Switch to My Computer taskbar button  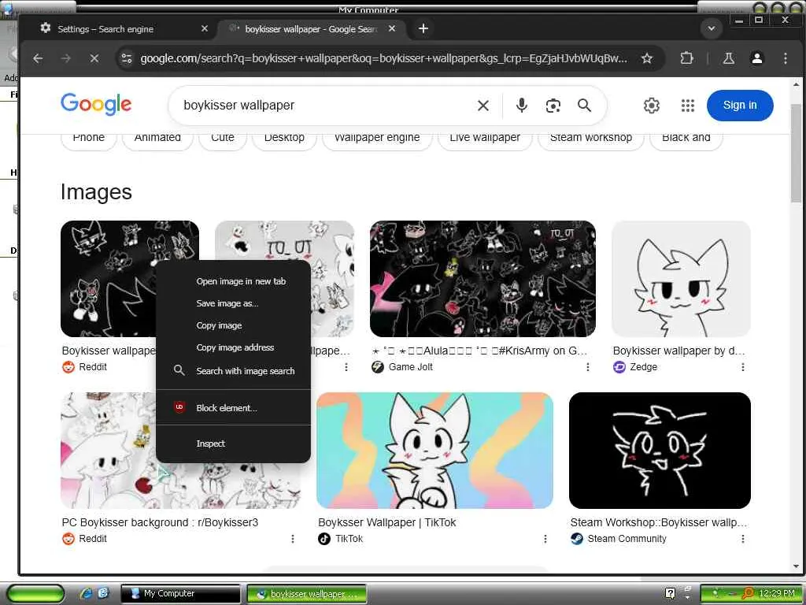[180, 593]
